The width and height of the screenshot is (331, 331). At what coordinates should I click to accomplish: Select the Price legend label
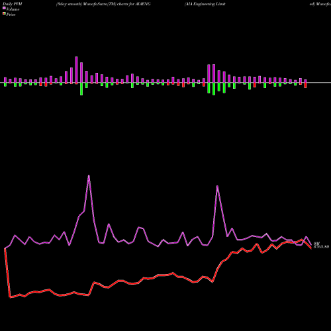point(11,15)
